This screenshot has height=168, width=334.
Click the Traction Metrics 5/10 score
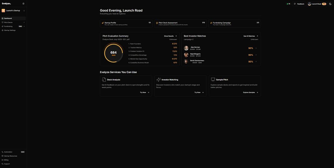coord(175,48)
